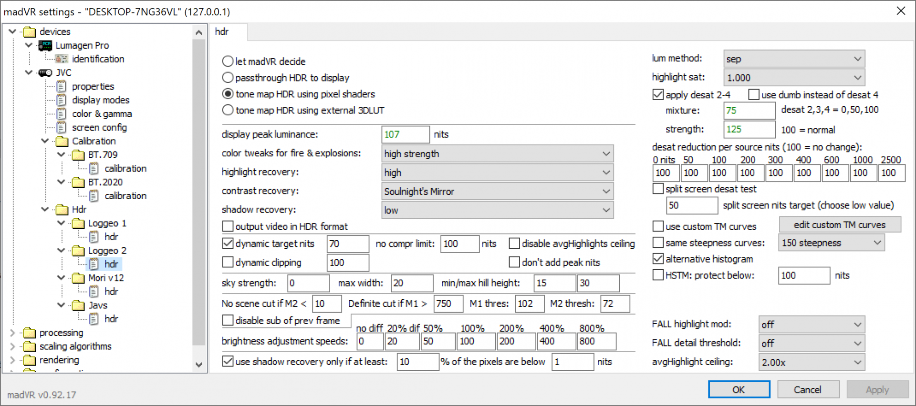The width and height of the screenshot is (916, 406).
Task: Click the tree panel scroll down arrow
Action: tap(199, 365)
